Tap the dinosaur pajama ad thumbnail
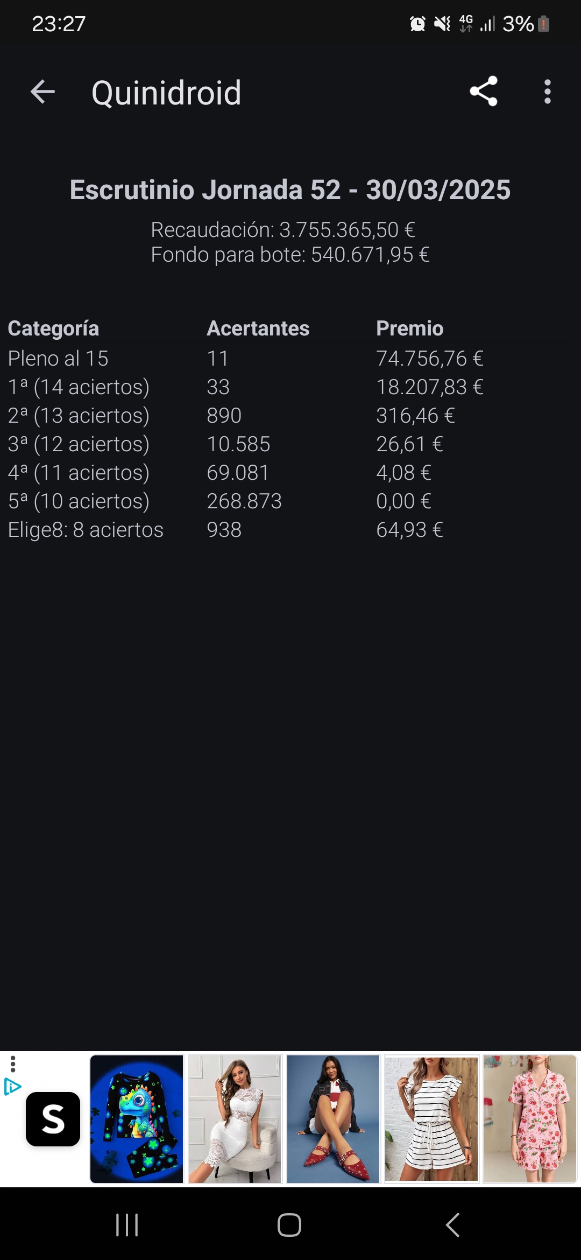The height and width of the screenshot is (1260, 581). (137, 1119)
